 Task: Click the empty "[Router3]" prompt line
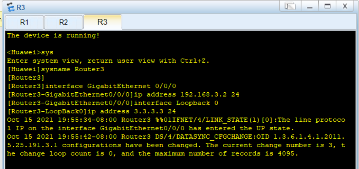click(26, 78)
